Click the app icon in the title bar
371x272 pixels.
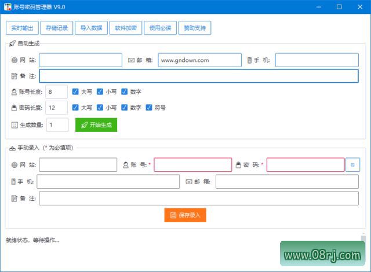pos(8,7)
